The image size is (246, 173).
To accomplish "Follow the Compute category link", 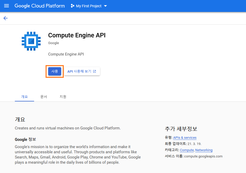I will [x=187, y=150].
